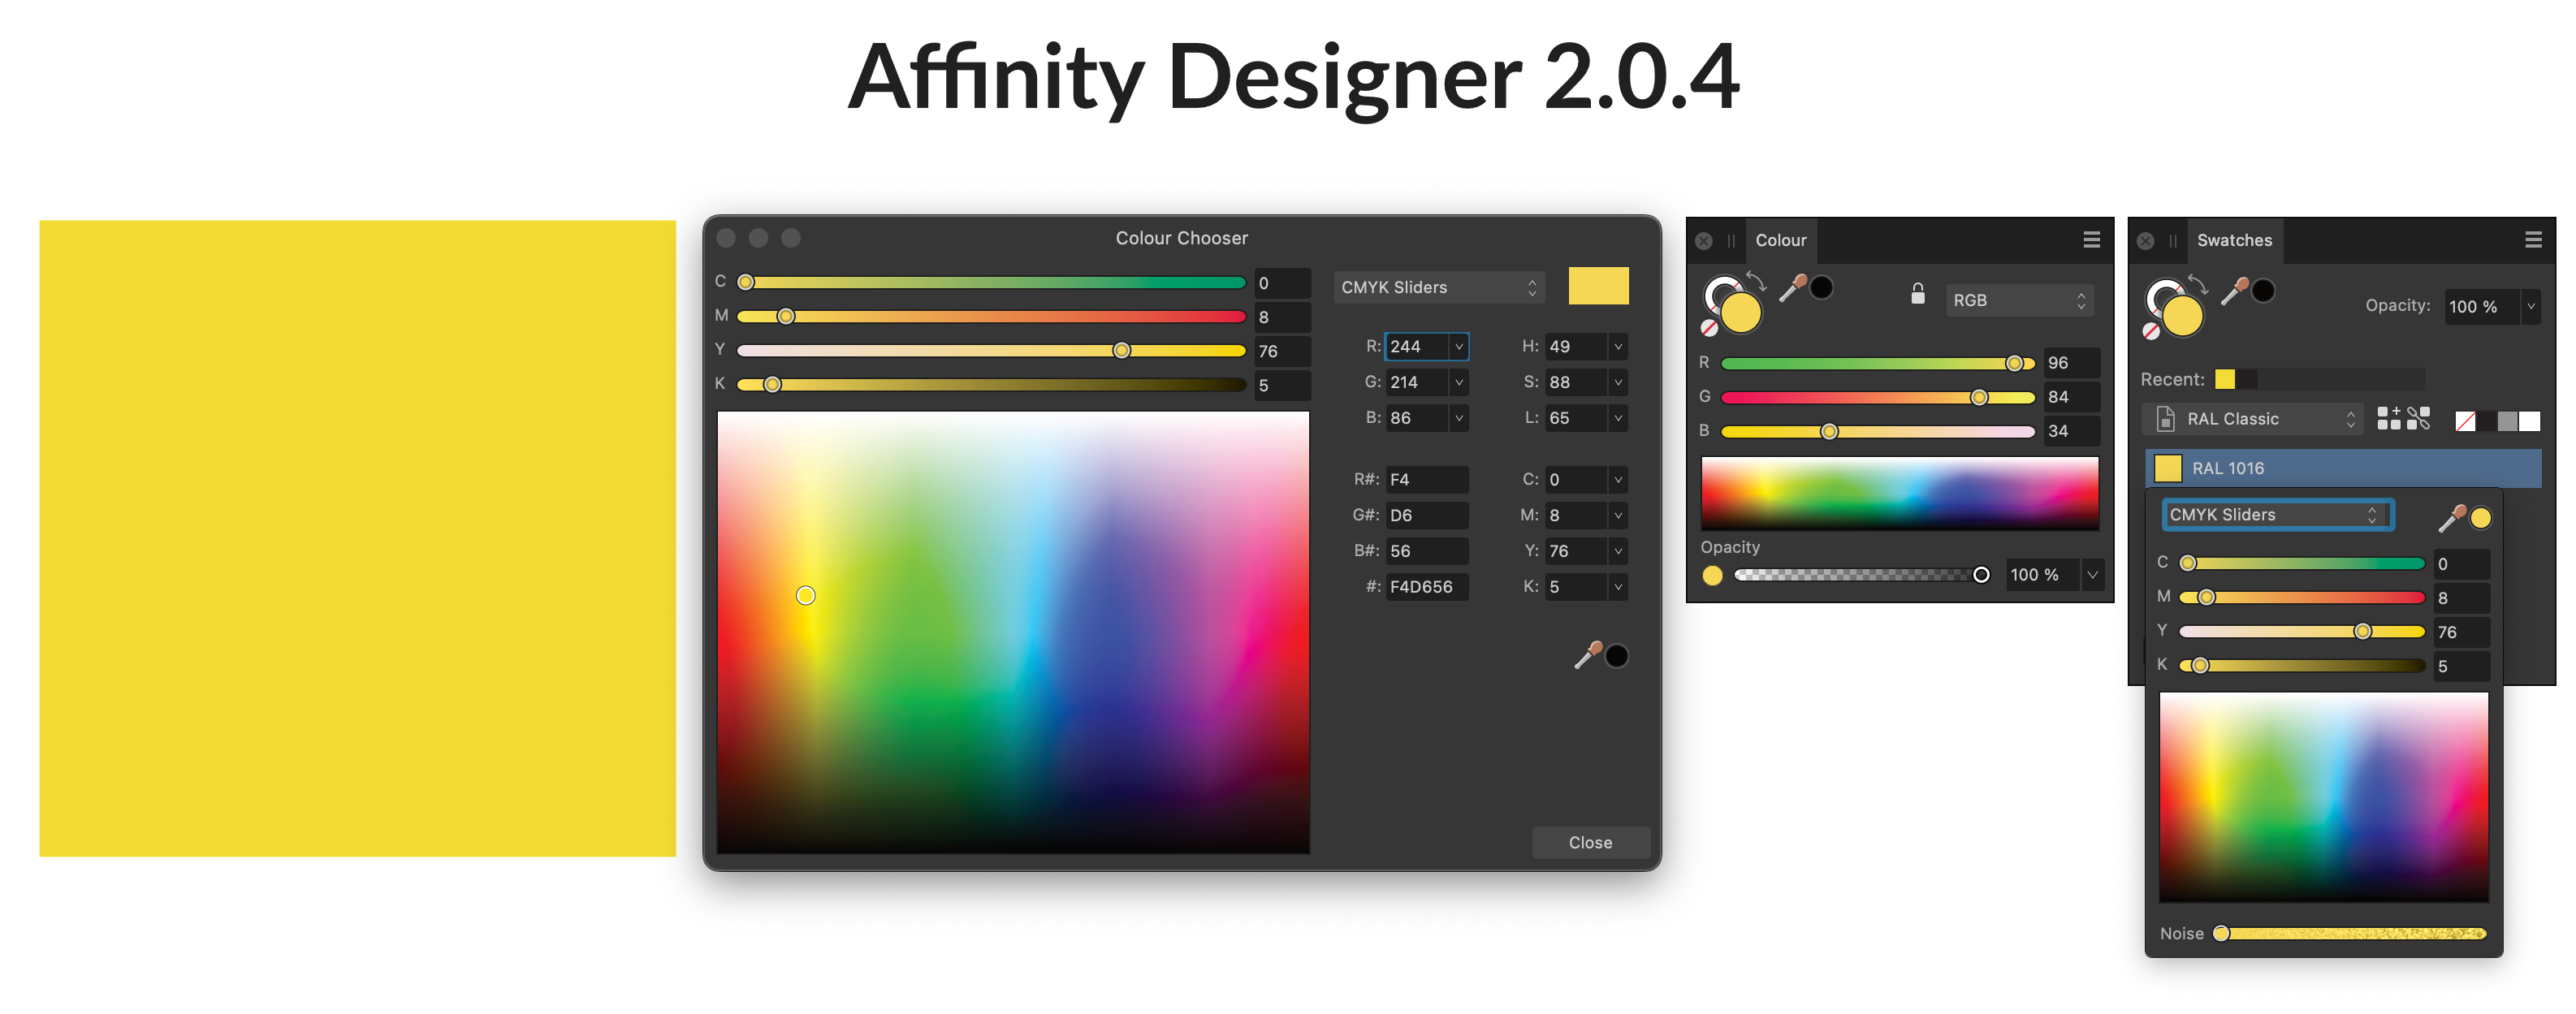Click add current fill to palette icon
The width and height of the screenshot is (2576, 1014).
click(2389, 418)
